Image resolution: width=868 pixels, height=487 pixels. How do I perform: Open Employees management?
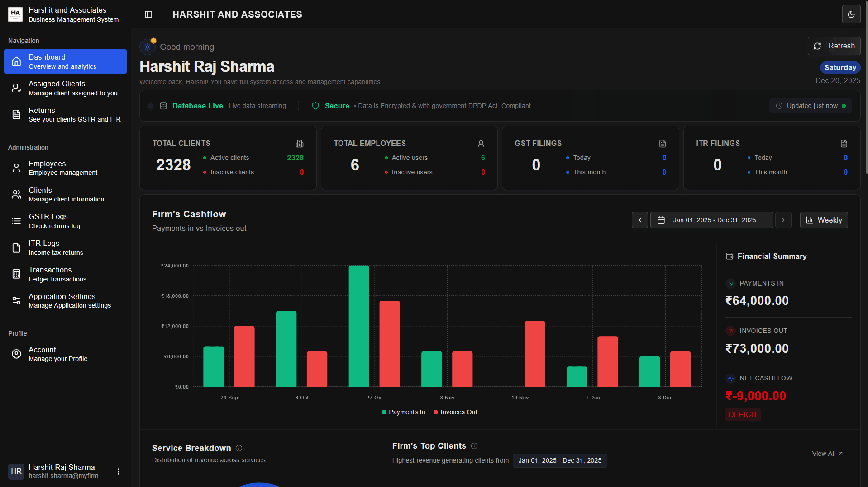pyautogui.click(x=65, y=168)
